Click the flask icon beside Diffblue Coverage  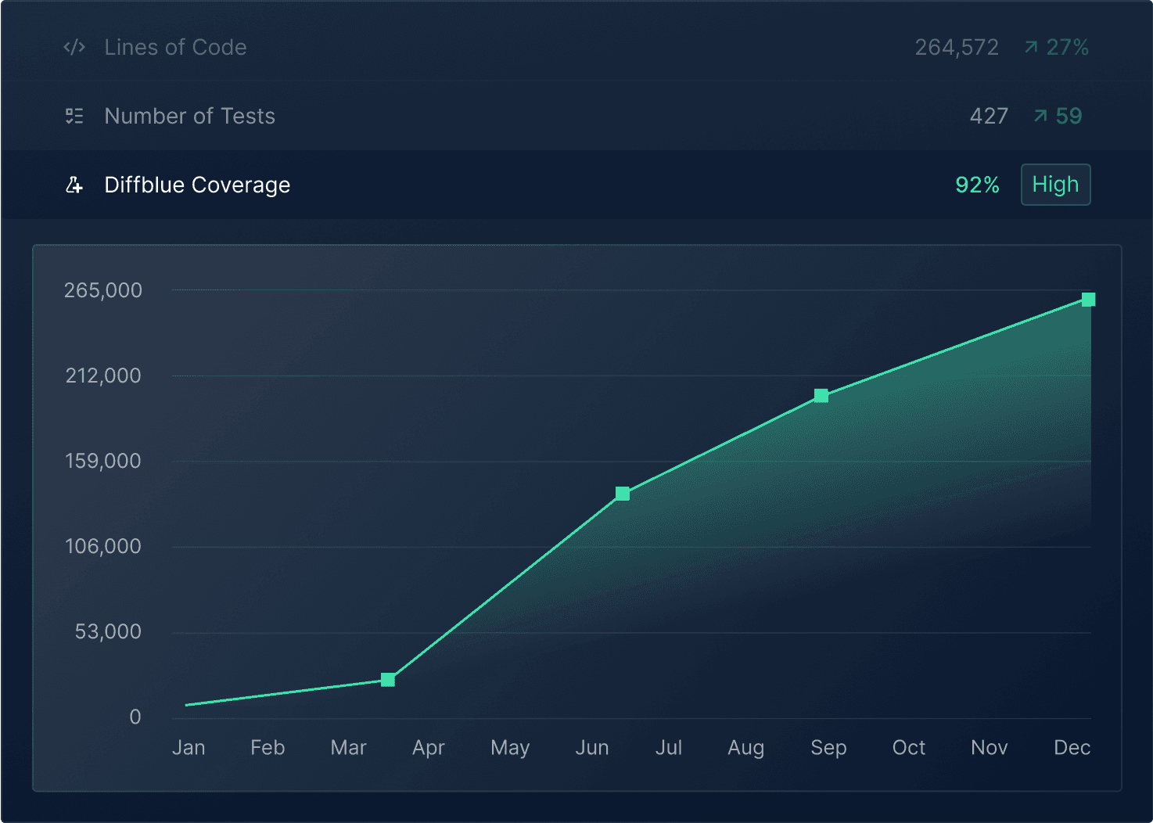(74, 185)
